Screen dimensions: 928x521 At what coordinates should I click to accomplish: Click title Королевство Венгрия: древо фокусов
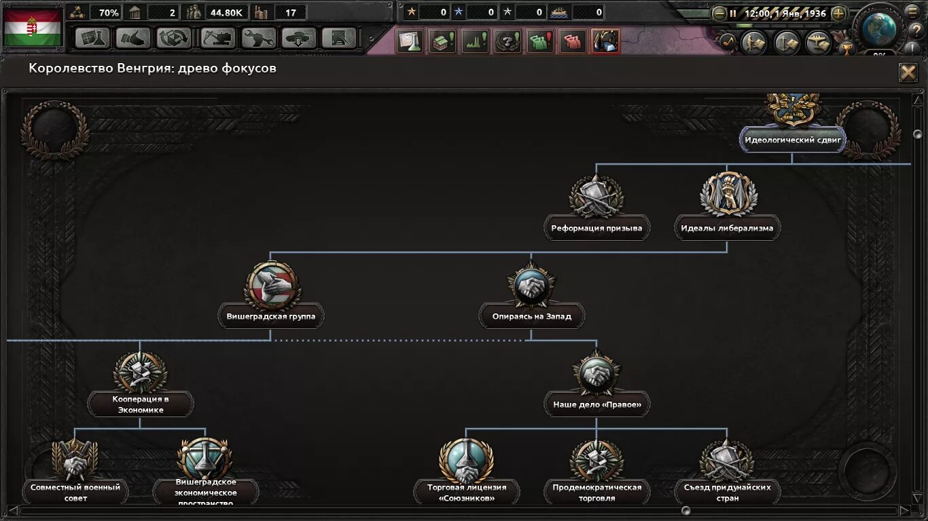click(152, 69)
